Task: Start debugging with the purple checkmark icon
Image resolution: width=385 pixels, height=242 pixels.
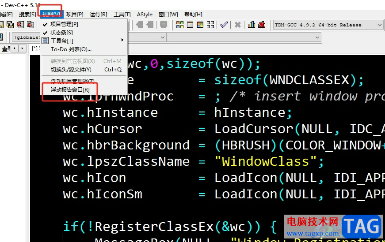Action: point(224,25)
